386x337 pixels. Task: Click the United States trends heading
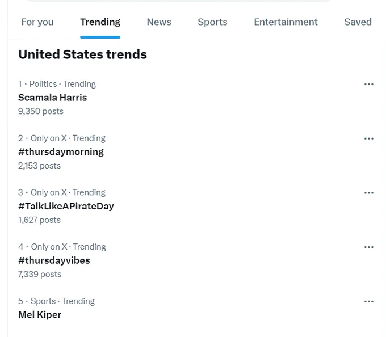click(x=83, y=54)
